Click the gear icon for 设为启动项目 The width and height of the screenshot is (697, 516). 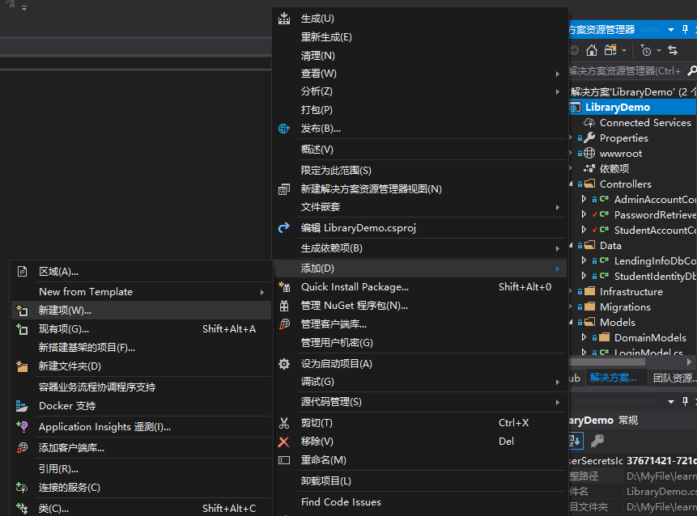[284, 364]
